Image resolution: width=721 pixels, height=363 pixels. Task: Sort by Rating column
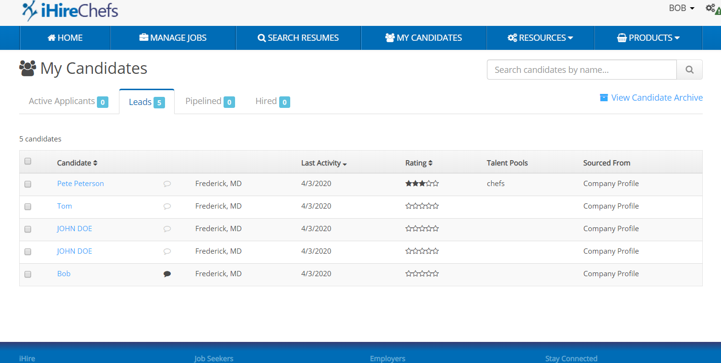(419, 163)
